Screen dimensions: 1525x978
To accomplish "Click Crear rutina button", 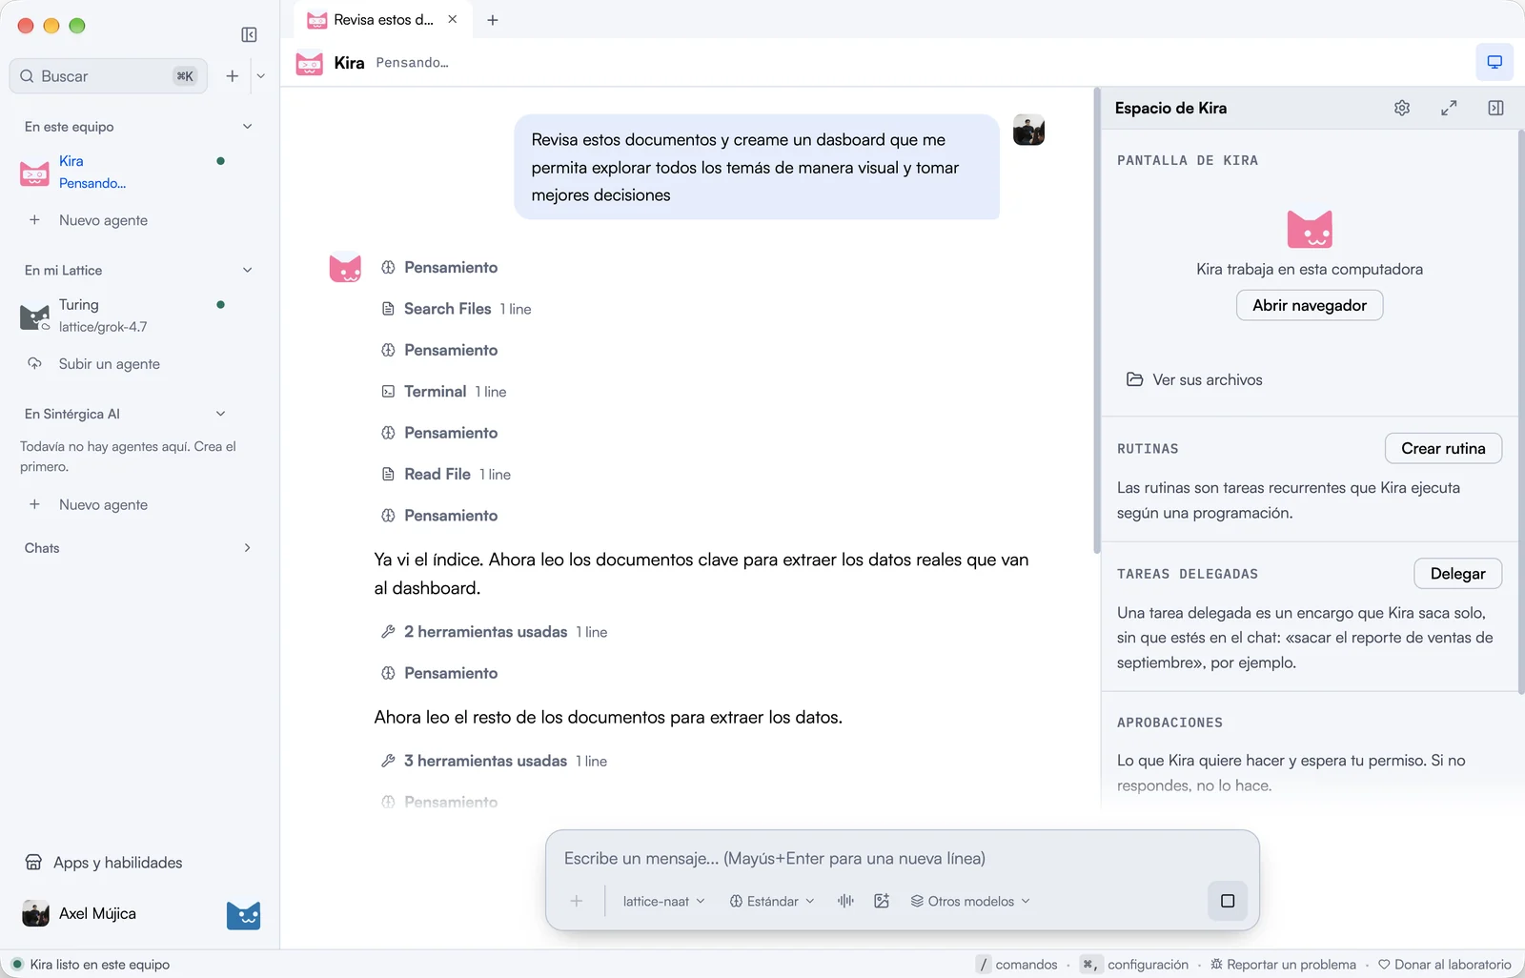I will click(x=1443, y=448).
